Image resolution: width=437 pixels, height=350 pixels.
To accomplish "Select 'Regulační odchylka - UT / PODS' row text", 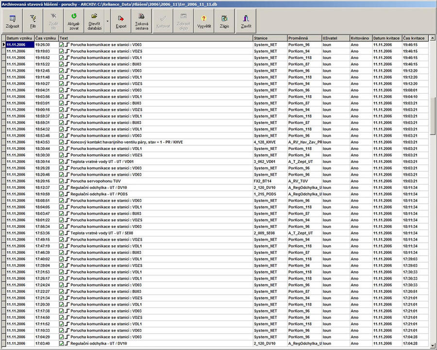I will (99, 194).
